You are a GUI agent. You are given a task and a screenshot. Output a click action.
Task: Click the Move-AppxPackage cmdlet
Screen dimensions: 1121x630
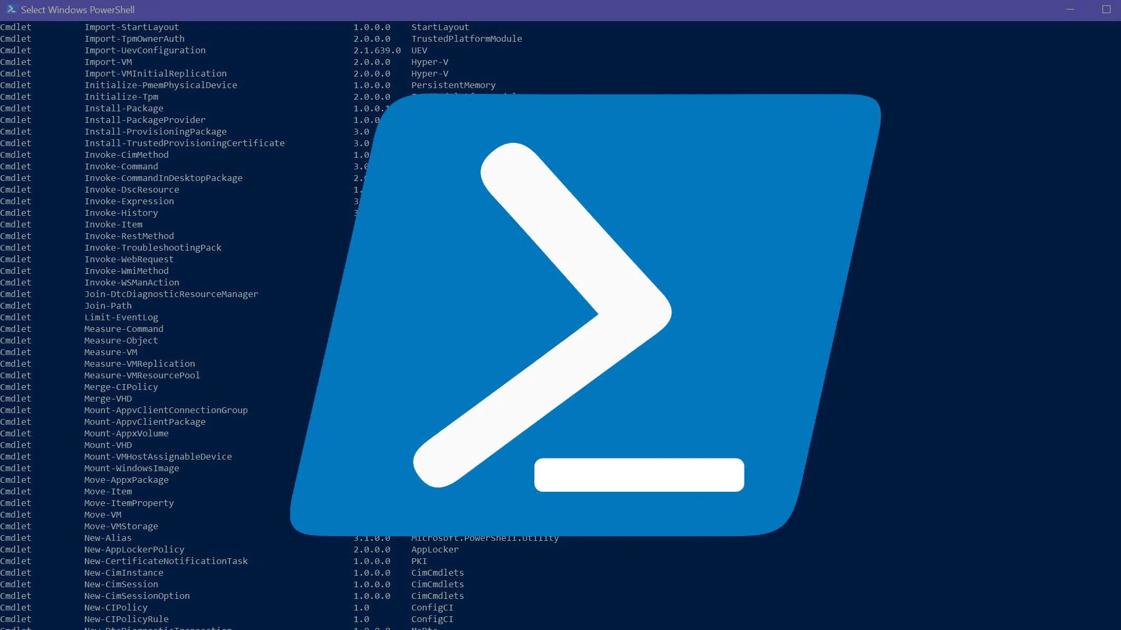coord(127,480)
